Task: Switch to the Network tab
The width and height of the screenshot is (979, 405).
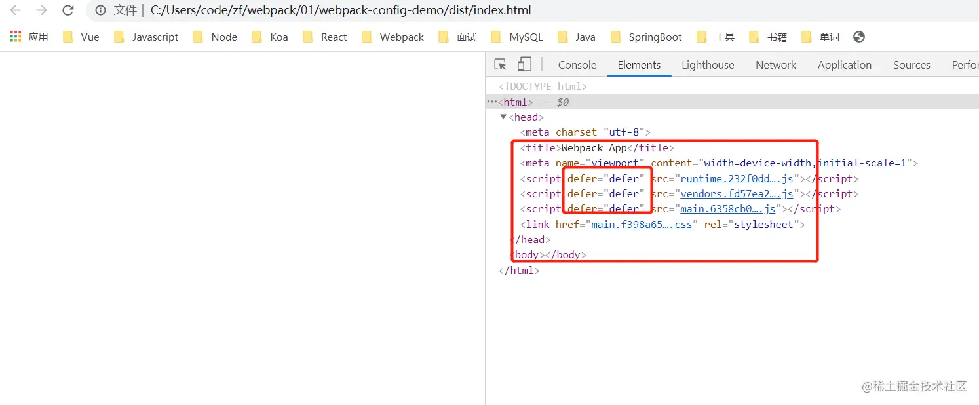Action: (776, 65)
